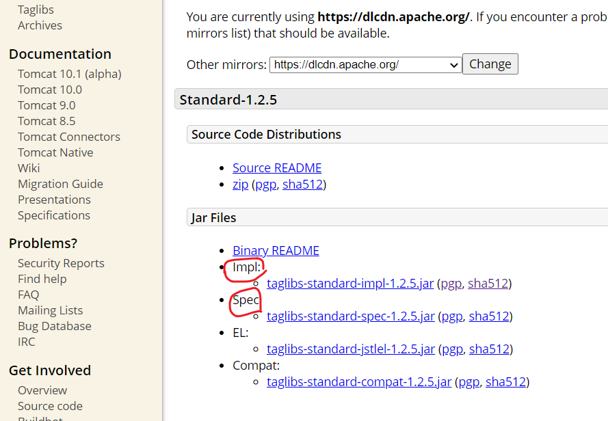The height and width of the screenshot is (421, 608).
Task: Open Tomcat 8.5 documentation
Action: [47, 122]
